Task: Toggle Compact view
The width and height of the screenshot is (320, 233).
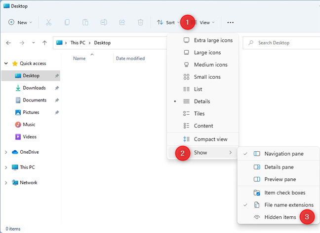Action: [x=202, y=139]
